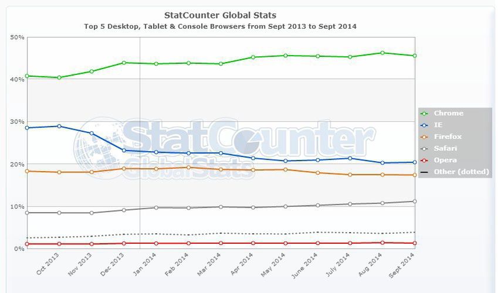Select the IE legend label
This screenshot has height=293, width=501.
(x=438, y=125)
